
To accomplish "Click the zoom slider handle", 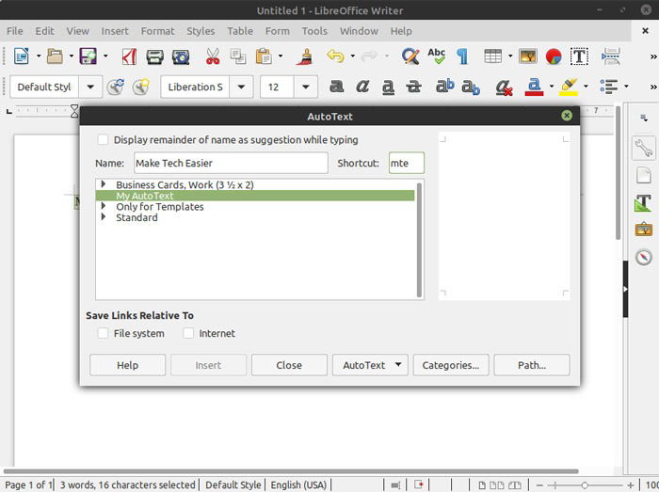I will coord(585,485).
